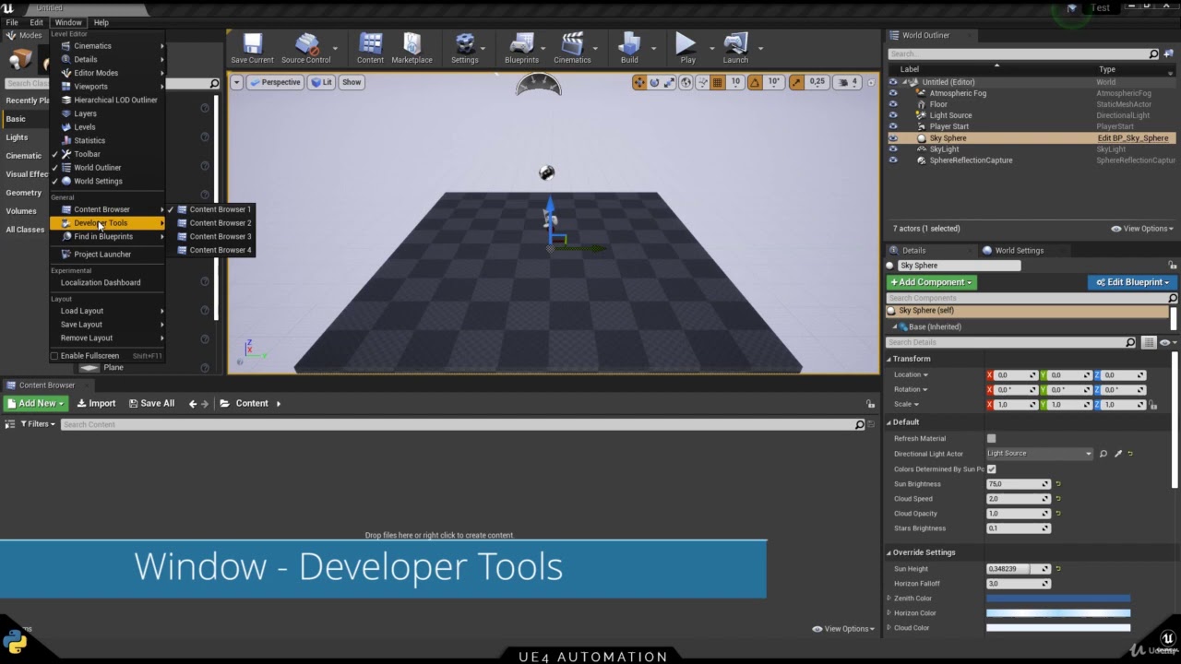
Task: Click the Sun Brightness value field
Action: click(x=1019, y=484)
